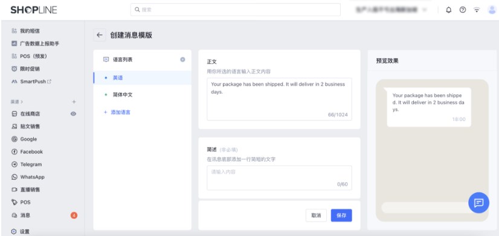Open the blue chat support bubble

point(478,203)
